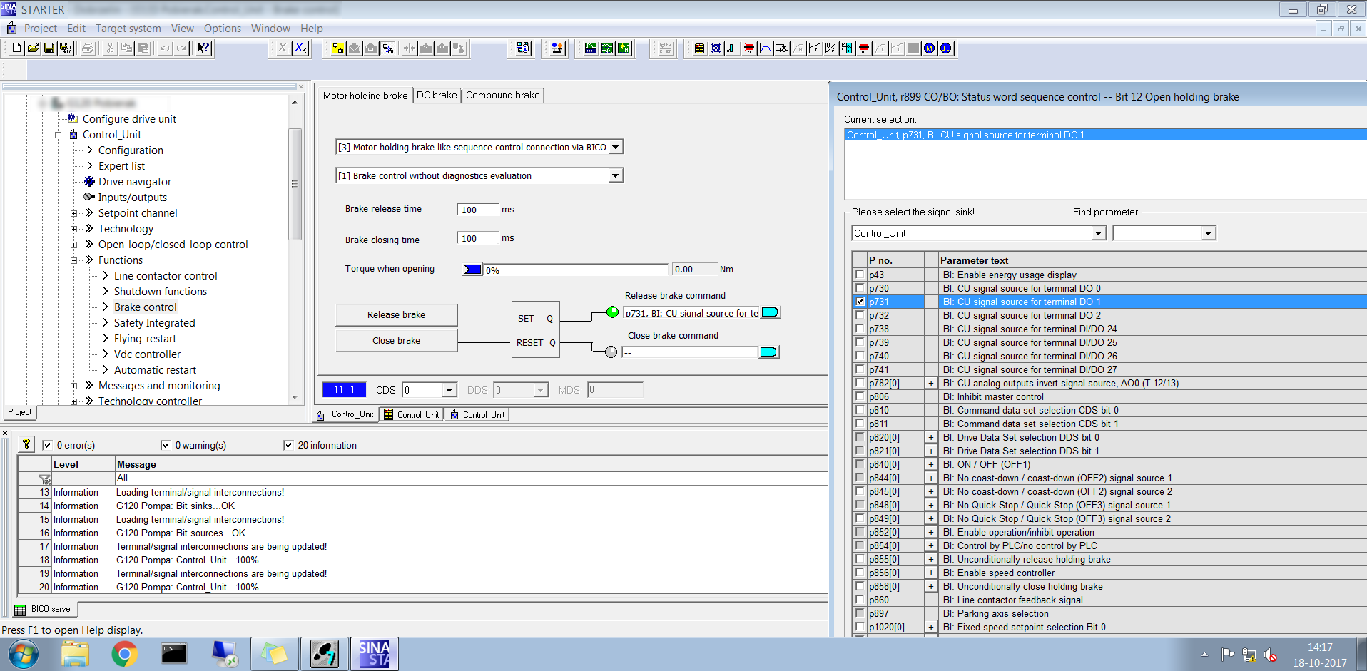
Task: Open the Target system menu
Action: [x=128, y=29]
